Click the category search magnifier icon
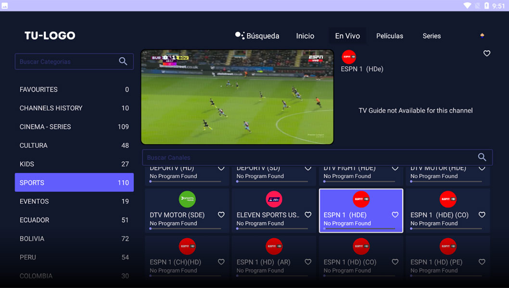509x288 pixels. tap(123, 61)
